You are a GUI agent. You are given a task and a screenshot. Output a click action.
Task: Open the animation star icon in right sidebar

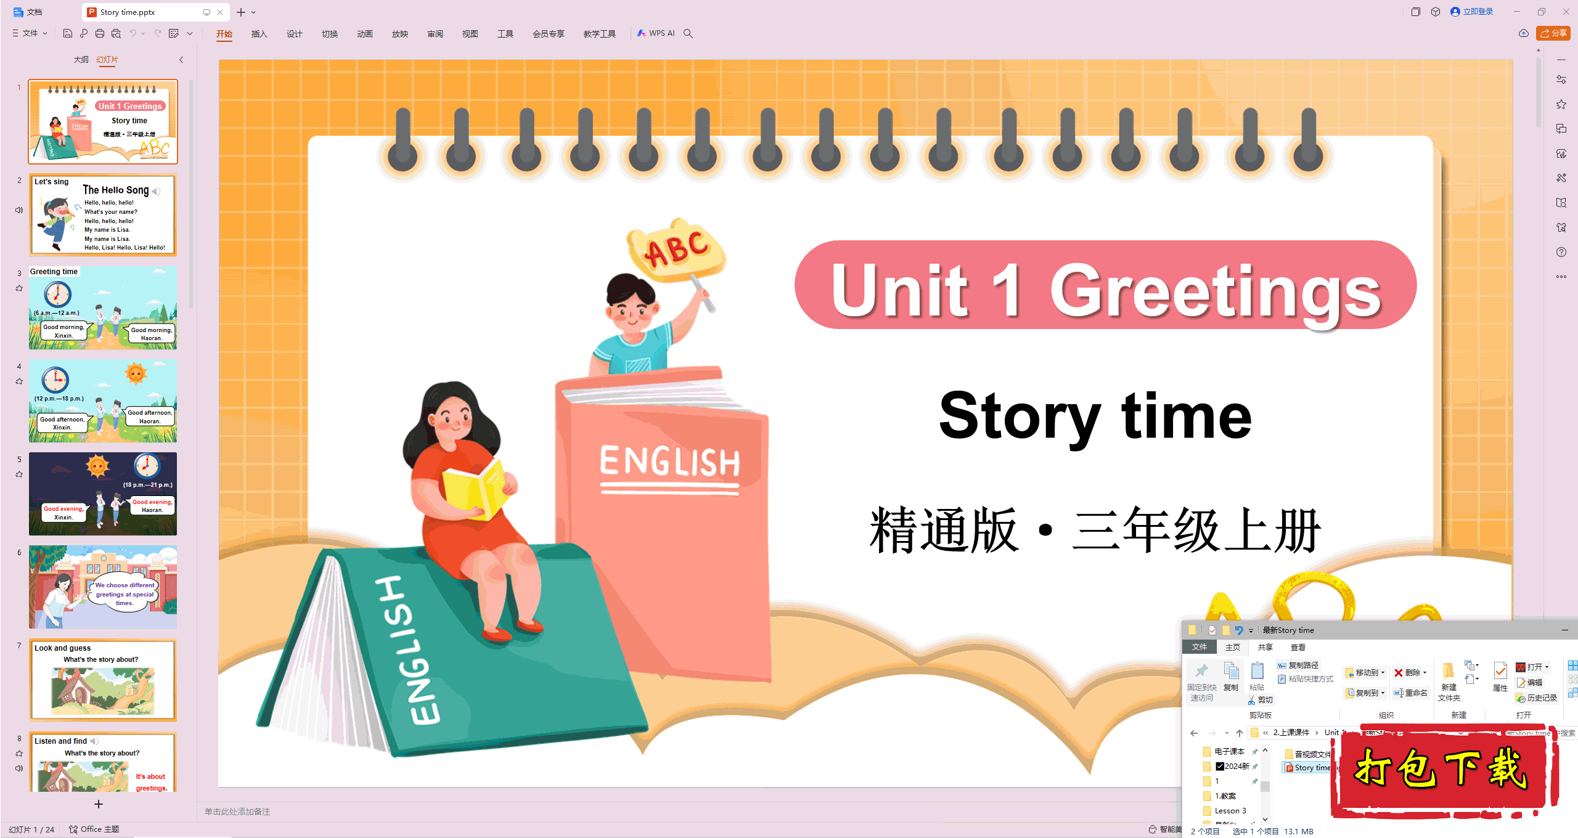(x=1561, y=104)
